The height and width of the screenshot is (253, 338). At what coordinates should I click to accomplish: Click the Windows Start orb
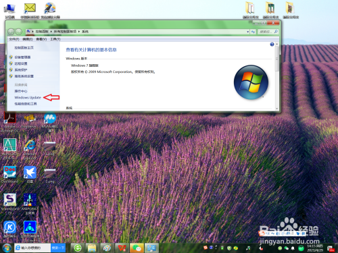[x=7, y=248]
